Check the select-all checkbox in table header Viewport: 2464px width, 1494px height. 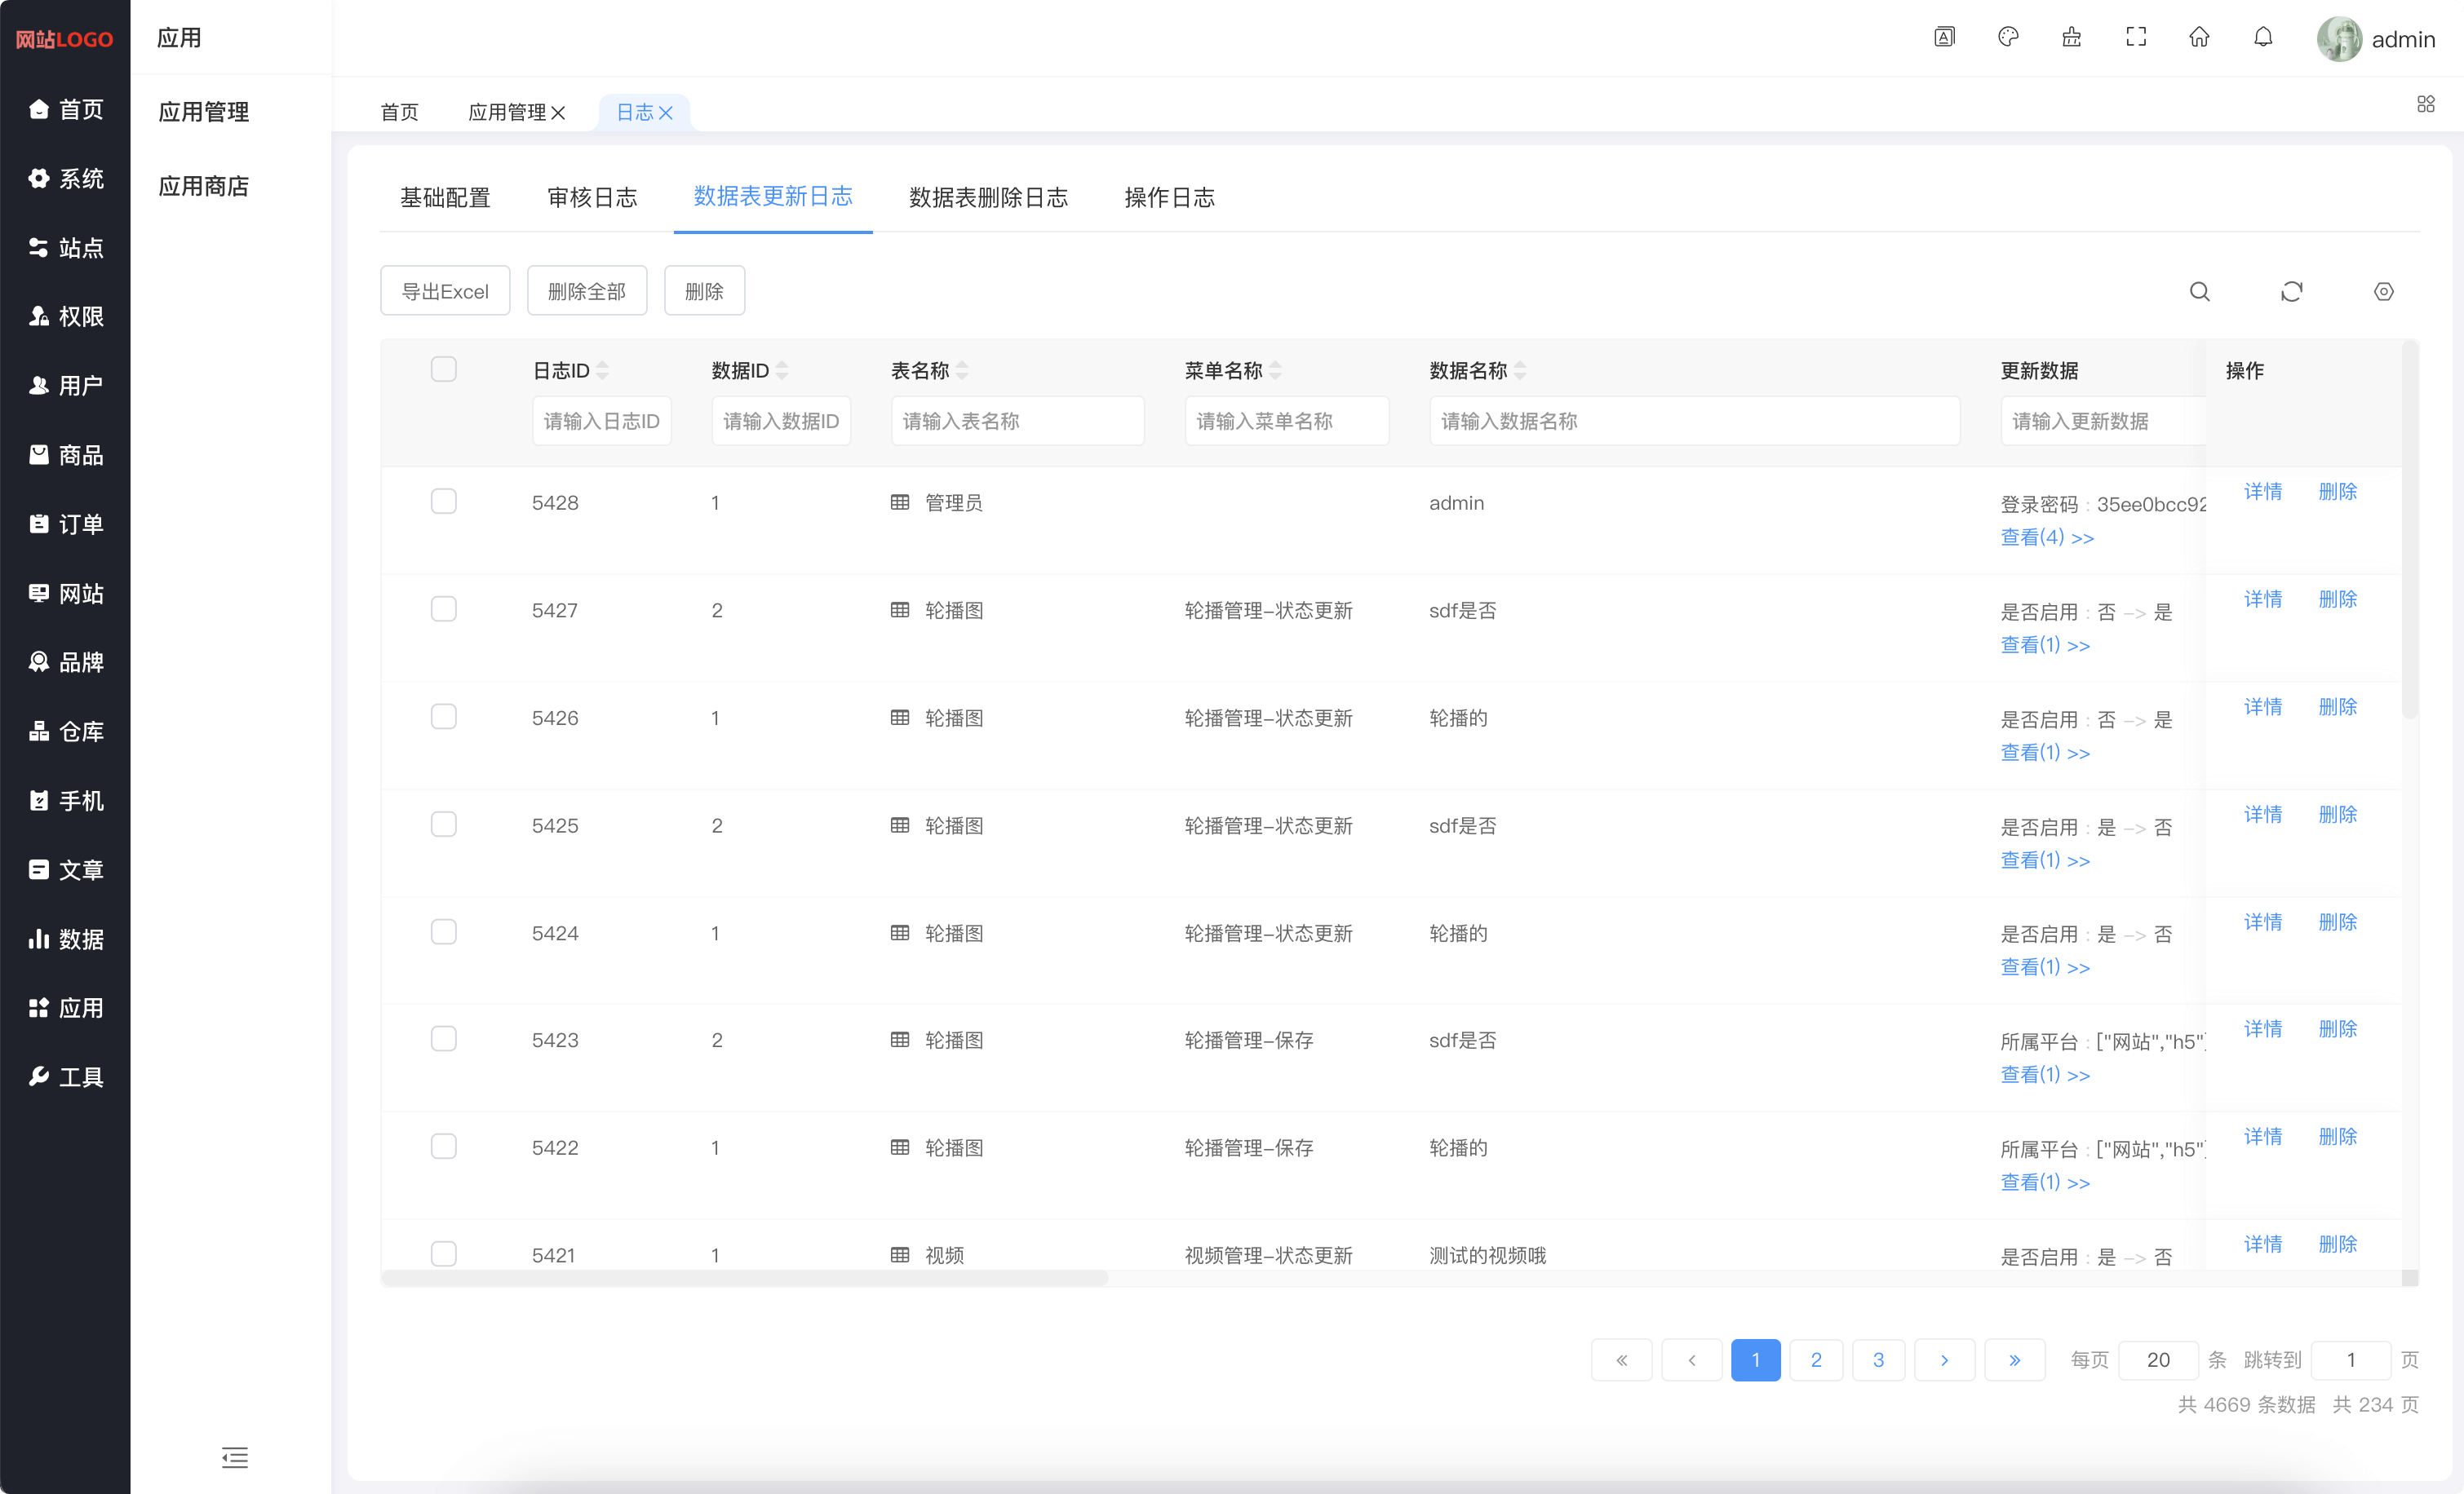[443, 369]
